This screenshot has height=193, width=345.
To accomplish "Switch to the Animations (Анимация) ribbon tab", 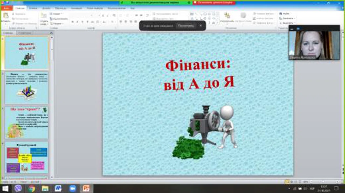I will [x=76, y=8].
